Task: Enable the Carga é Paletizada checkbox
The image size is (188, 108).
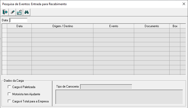Action: [x=9, y=87]
